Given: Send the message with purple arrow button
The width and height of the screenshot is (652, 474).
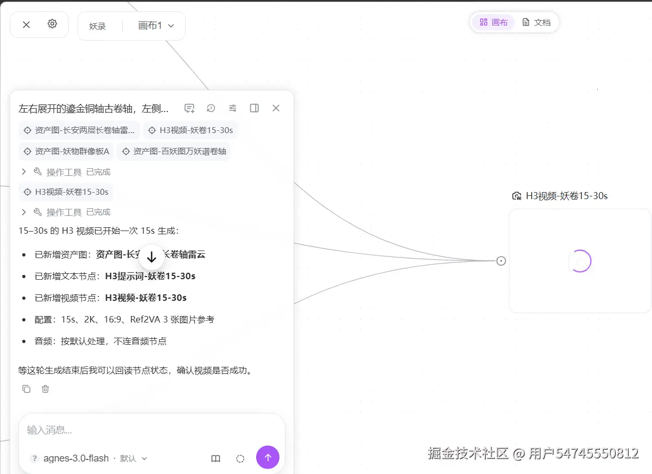Looking at the screenshot, I should [268, 457].
